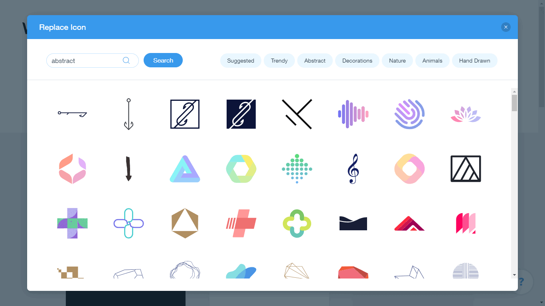This screenshot has width=545, height=306.
Task: Select the Penrose triangle icon
Action: point(185,169)
